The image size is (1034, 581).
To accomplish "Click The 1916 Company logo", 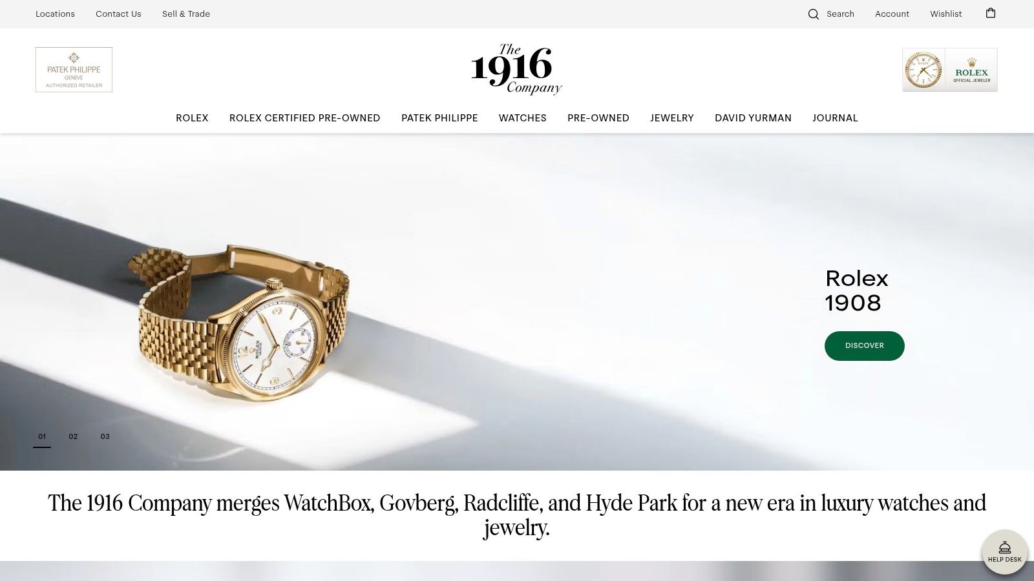I will point(516,69).
